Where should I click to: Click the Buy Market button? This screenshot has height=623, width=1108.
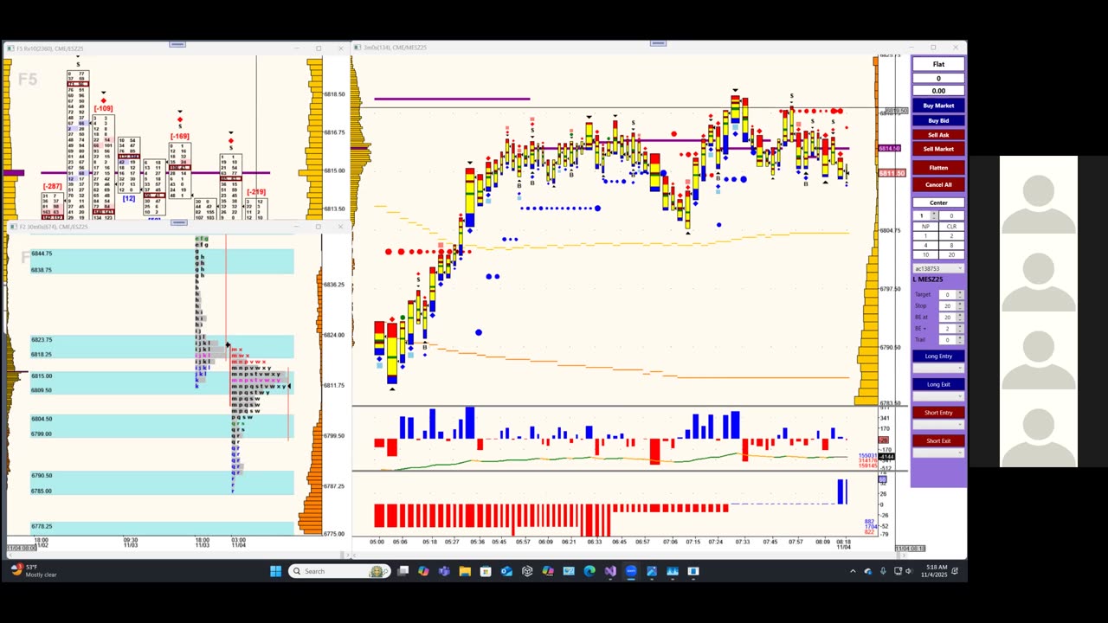(x=938, y=106)
